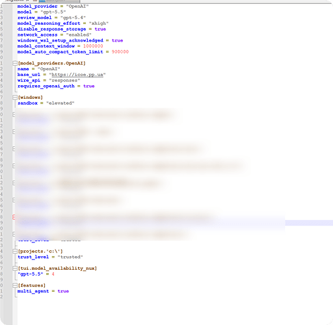Click the "gpt-5.4" review model value
Screen dimensions: 333x325
pyautogui.click(x=73, y=18)
